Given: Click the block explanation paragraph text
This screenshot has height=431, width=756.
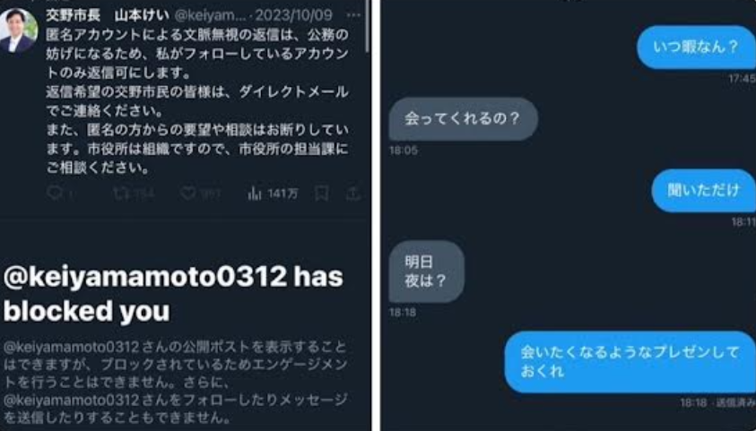Looking at the screenshot, I should pos(175,382).
